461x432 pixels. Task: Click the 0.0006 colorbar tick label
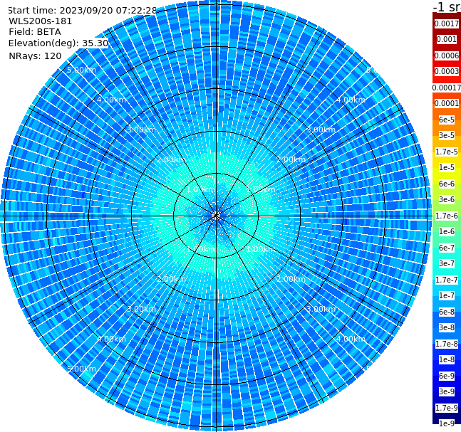(x=447, y=56)
